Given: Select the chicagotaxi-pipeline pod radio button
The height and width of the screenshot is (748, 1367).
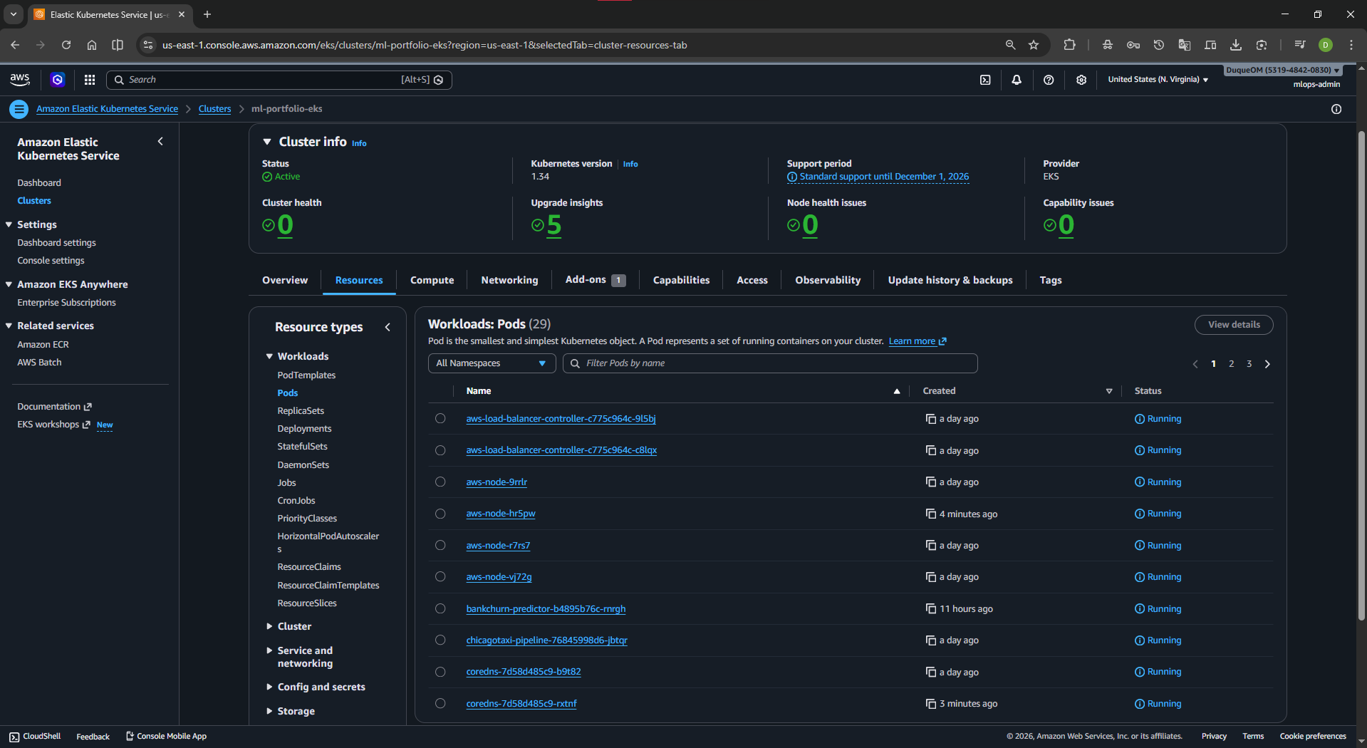Looking at the screenshot, I should pos(440,640).
